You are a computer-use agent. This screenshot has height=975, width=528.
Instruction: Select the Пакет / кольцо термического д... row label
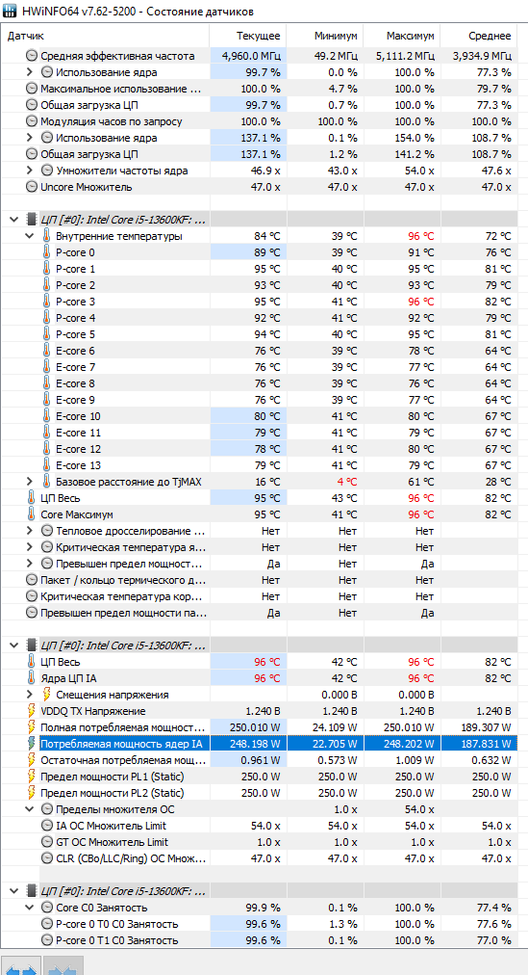coord(122,580)
